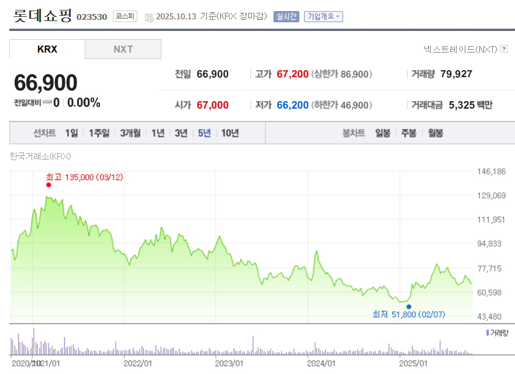Click the 최저 51,800 (02/07) label

tap(409, 314)
